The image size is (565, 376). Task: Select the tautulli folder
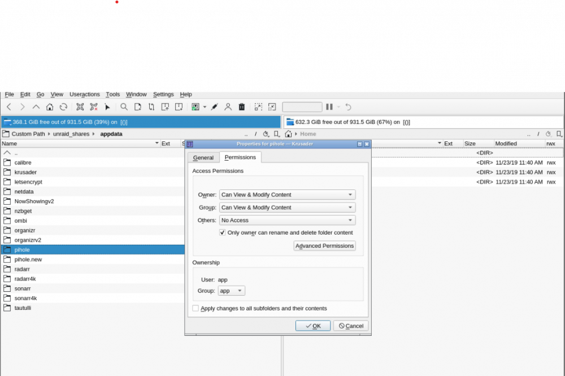[x=23, y=308]
